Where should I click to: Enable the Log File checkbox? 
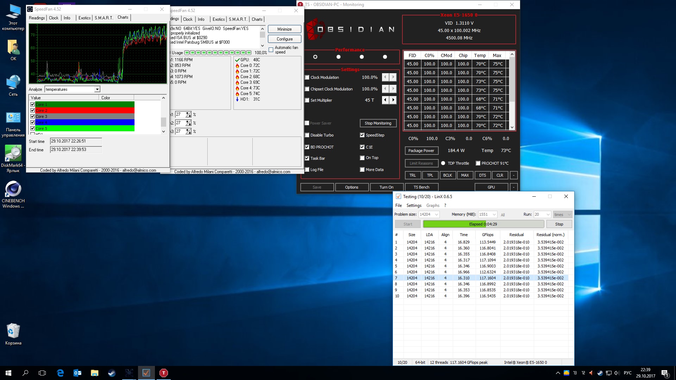pos(307,170)
